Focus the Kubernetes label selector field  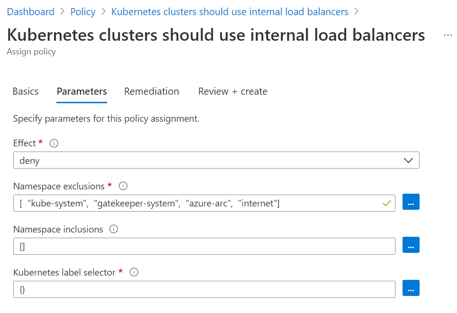[x=204, y=289]
